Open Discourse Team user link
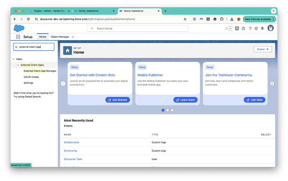The image size is (288, 181). coord(73,159)
